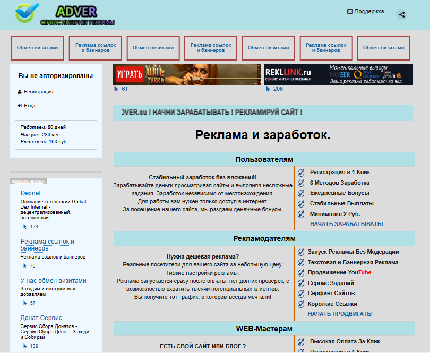430x353 pixels.
Task: Click Выплачено: 163 руб. statistic
Action: (44, 142)
